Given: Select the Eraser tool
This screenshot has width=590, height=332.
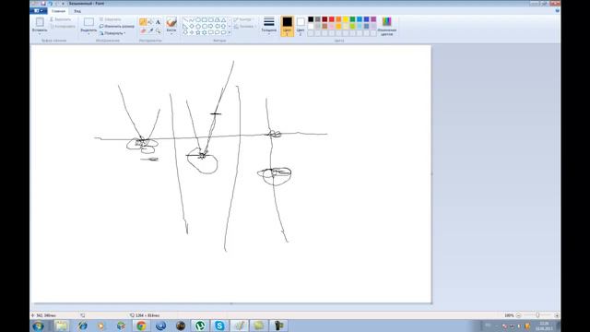Looking at the screenshot, I should click(143, 30).
